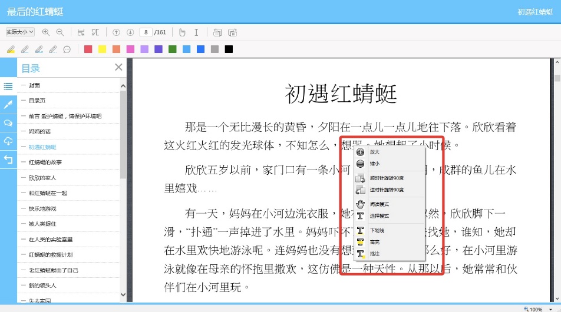Image resolution: width=561 pixels, height=312 pixels.
Task: Choose 缩小 from context menu
Action: pyautogui.click(x=390, y=164)
